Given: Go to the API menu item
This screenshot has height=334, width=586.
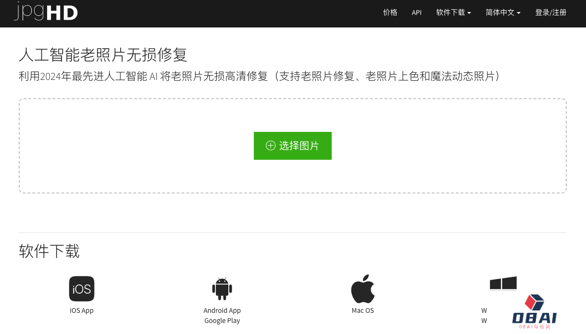Looking at the screenshot, I should pos(416,13).
